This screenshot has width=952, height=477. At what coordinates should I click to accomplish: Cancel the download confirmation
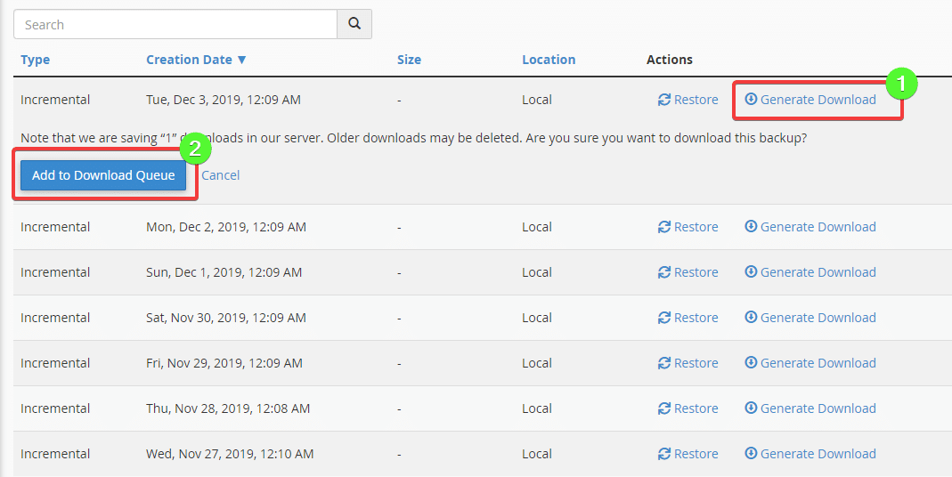click(220, 175)
